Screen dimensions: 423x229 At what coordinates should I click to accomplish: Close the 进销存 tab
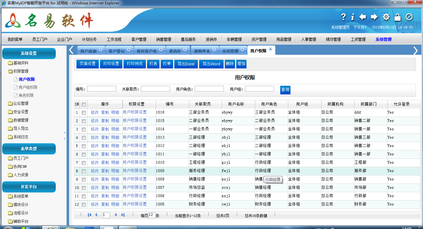[185, 49]
